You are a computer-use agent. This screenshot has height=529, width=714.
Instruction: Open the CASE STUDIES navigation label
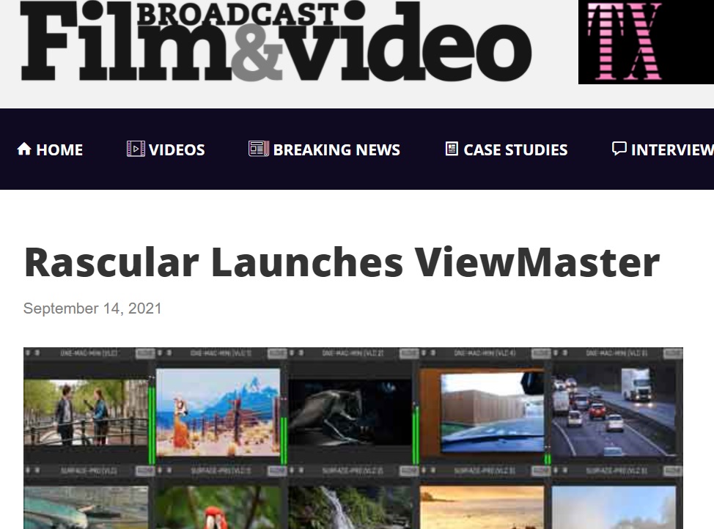pos(515,150)
